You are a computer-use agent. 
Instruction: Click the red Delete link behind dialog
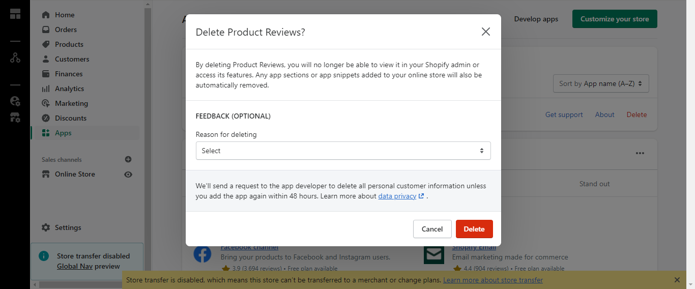click(x=637, y=114)
